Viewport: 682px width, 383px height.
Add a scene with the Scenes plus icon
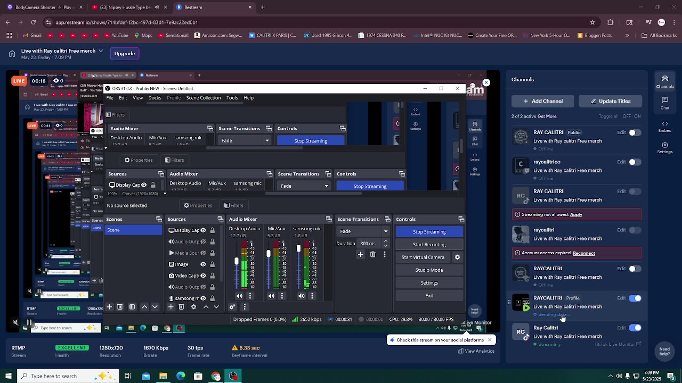coord(109,307)
